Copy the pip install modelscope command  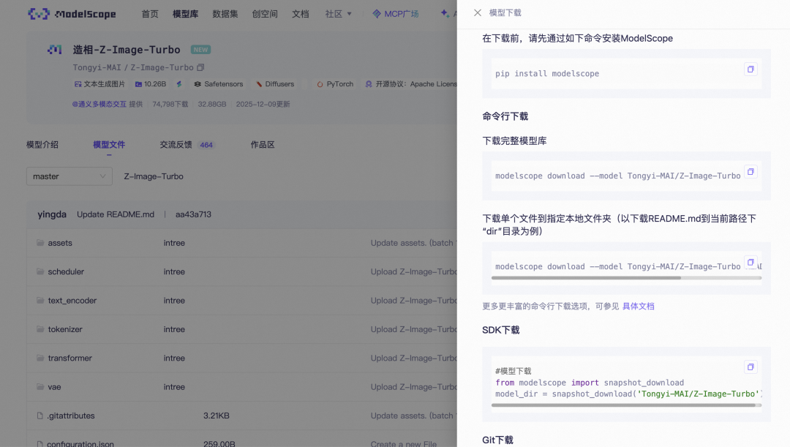coord(750,69)
